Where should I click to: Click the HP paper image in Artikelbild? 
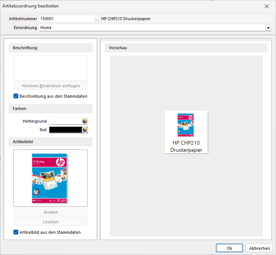49,178
